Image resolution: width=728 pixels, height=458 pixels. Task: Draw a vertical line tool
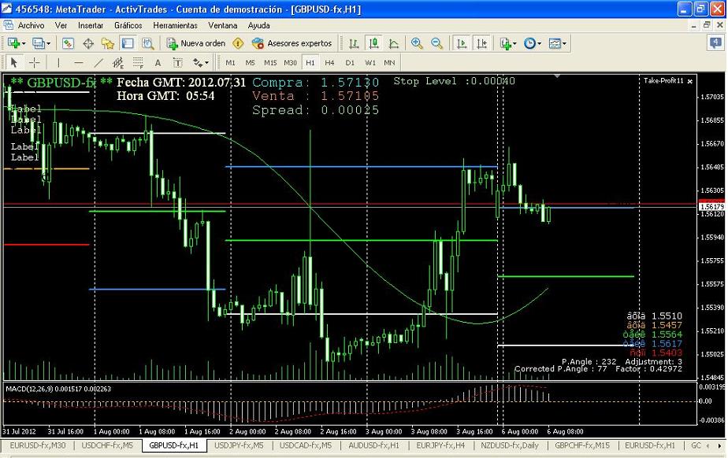tap(58, 62)
